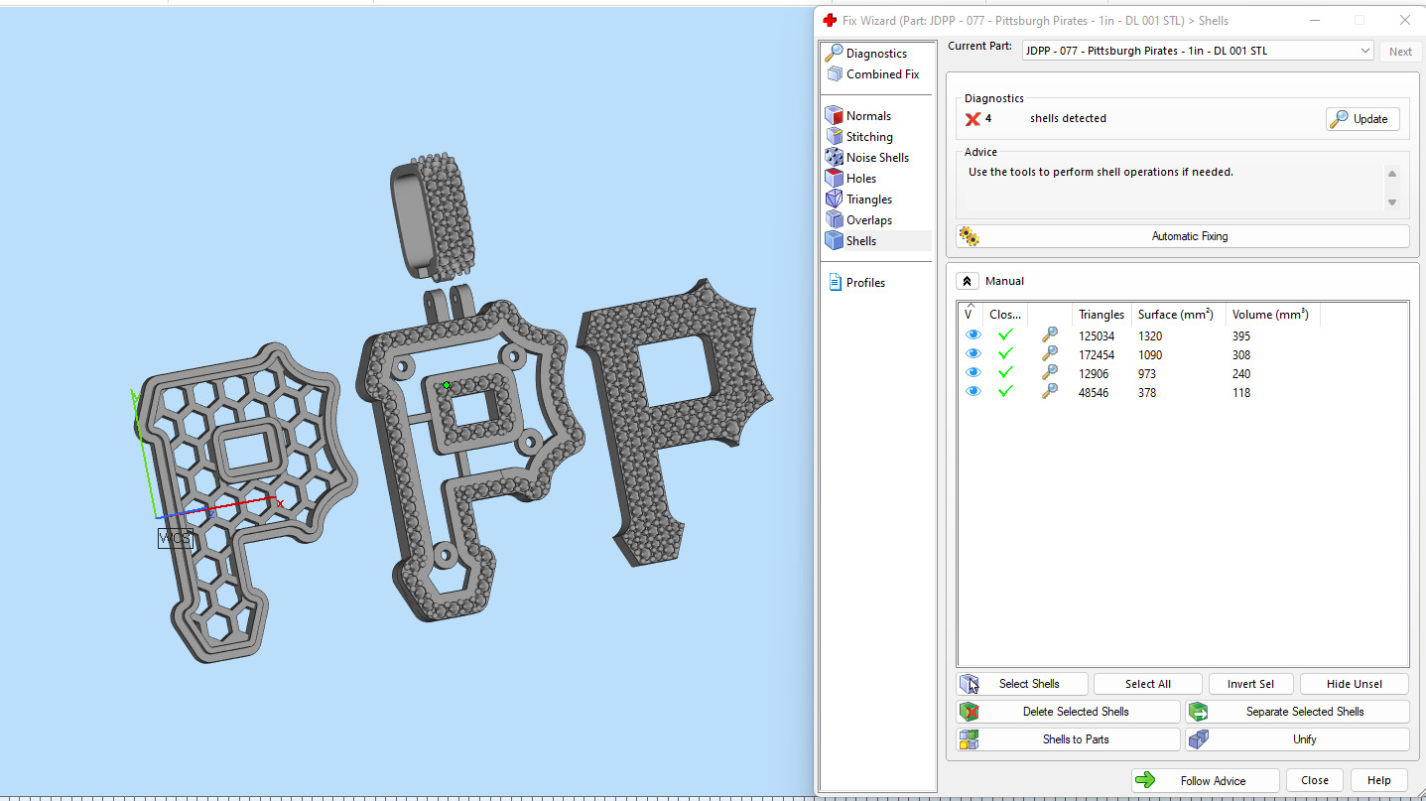Click Invert Sel button
This screenshot has height=801, width=1426.
1250,684
